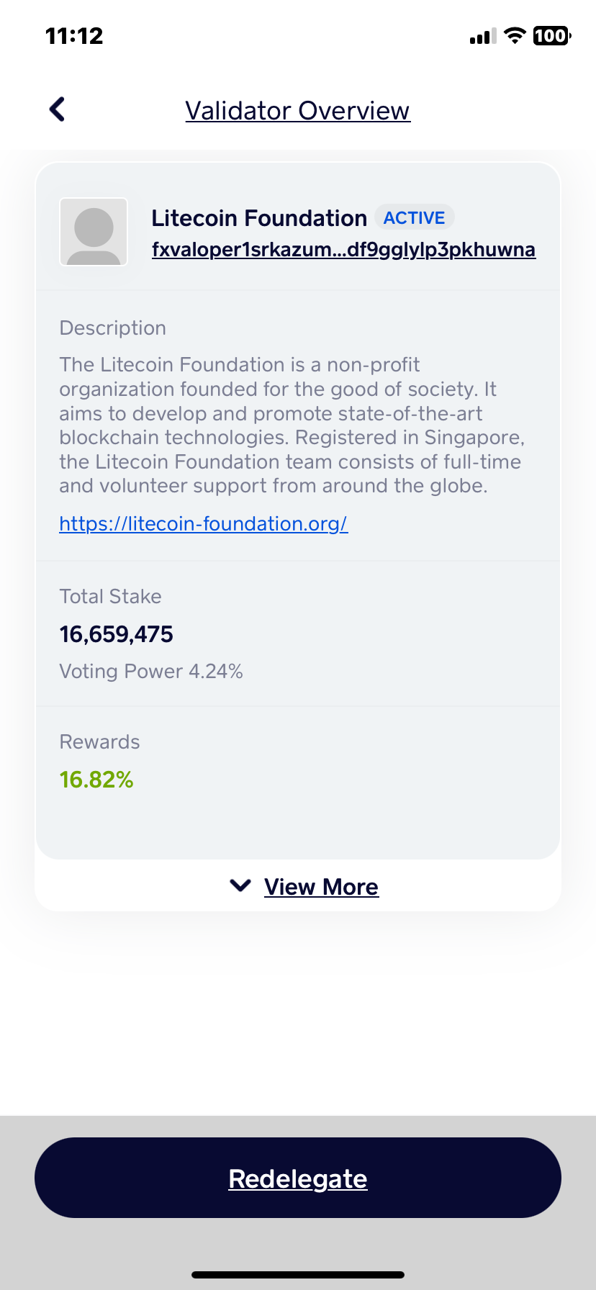This screenshot has width=596, height=1290.
Task: Tap the Redelegate button
Action: [x=298, y=1178]
